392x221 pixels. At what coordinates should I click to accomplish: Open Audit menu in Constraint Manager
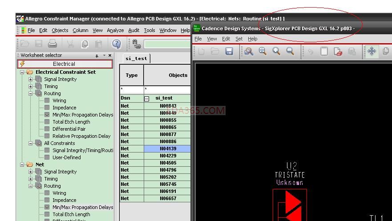134,30
